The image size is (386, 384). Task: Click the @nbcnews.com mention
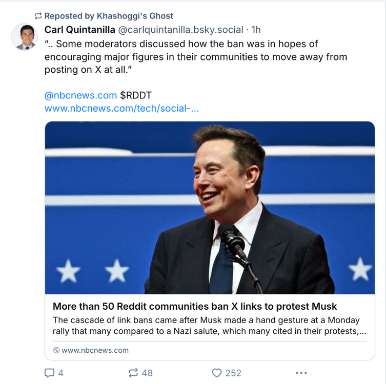click(80, 95)
